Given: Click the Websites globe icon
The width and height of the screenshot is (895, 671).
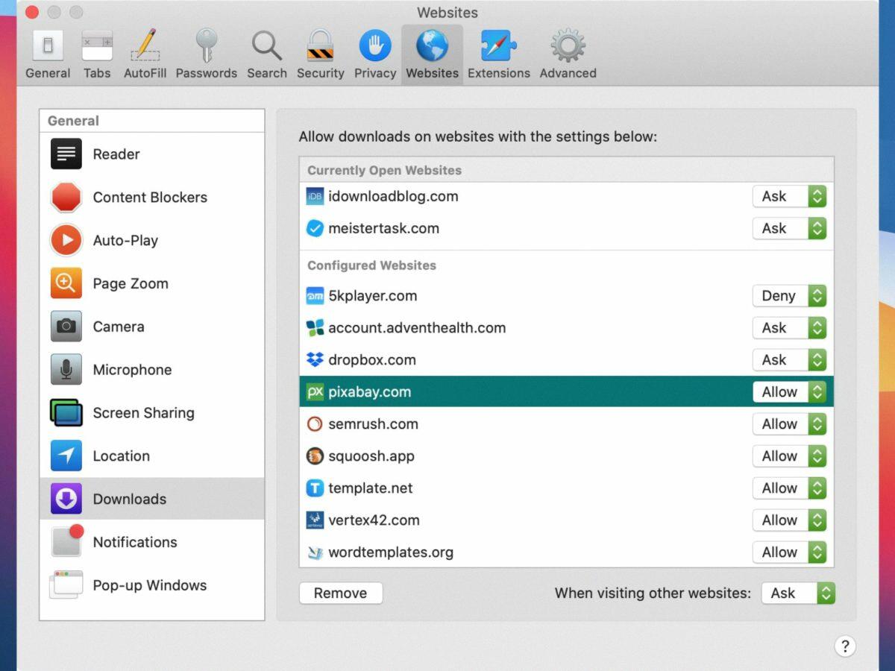Looking at the screenshot, I should tap(432, 45).
